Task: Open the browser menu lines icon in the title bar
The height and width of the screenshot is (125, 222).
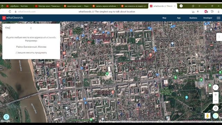Action: pyautogui.click(x=199, y=6)
